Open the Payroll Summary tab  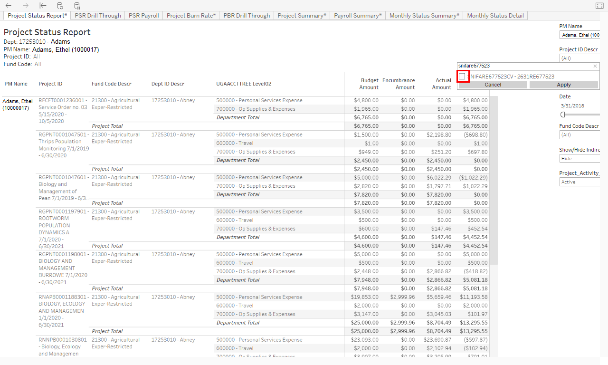[x=358, y=16]
